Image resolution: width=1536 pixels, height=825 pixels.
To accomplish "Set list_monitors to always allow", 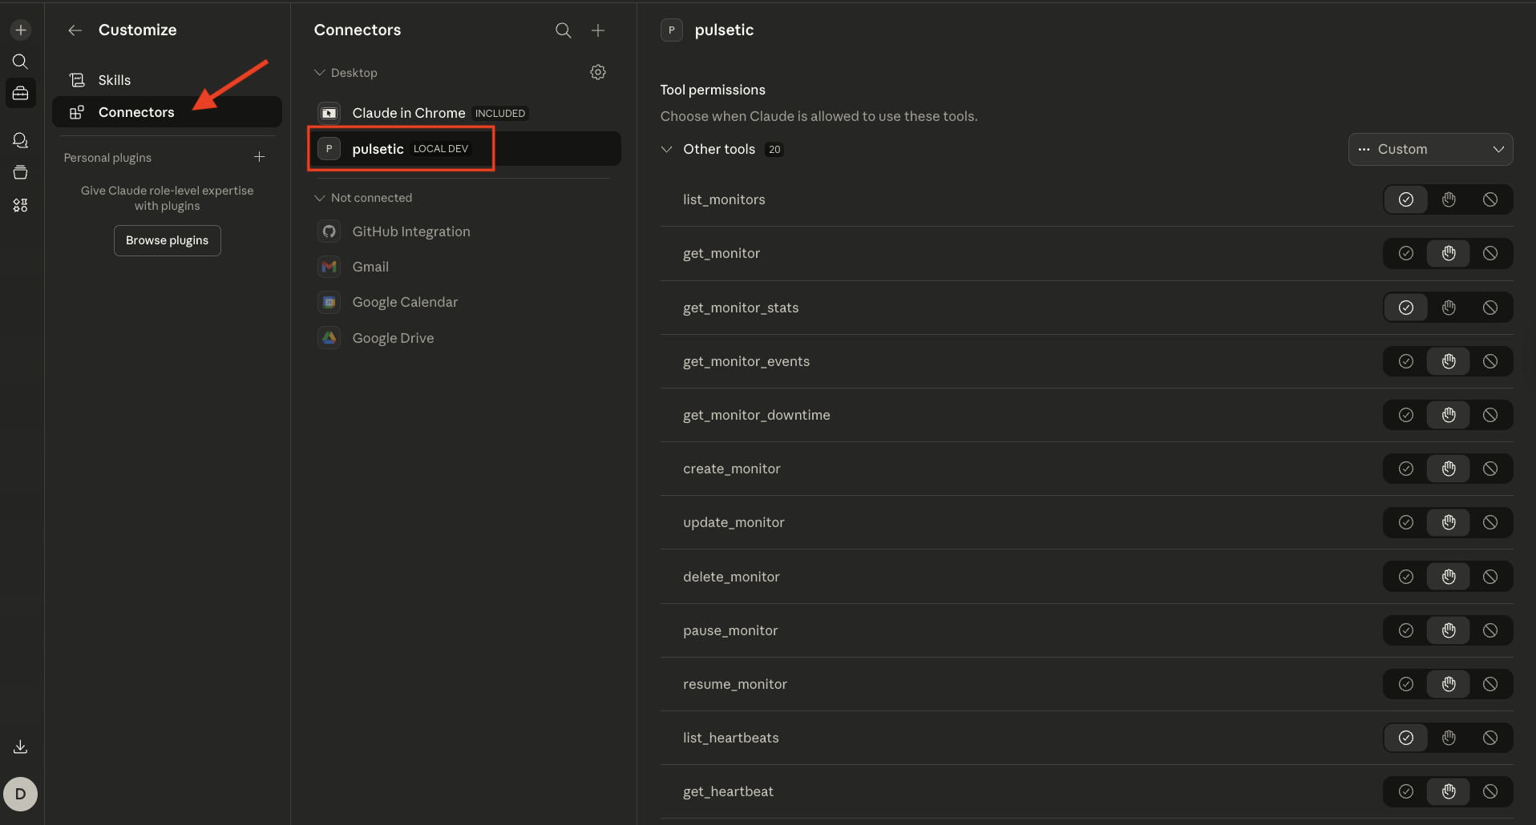I will tap(1406, 199).
